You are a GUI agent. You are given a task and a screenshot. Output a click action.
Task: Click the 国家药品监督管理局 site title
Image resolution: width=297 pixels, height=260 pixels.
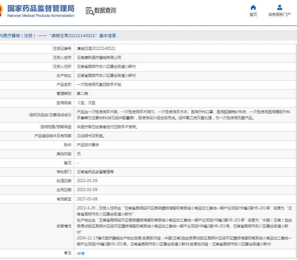(41, 9)
